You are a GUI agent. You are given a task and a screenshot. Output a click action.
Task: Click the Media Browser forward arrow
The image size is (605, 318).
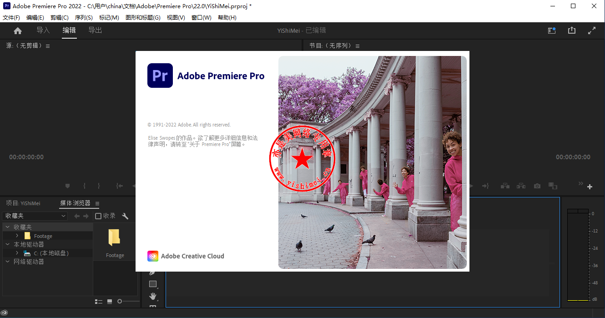pyautogui.click(x=86, y=216)
